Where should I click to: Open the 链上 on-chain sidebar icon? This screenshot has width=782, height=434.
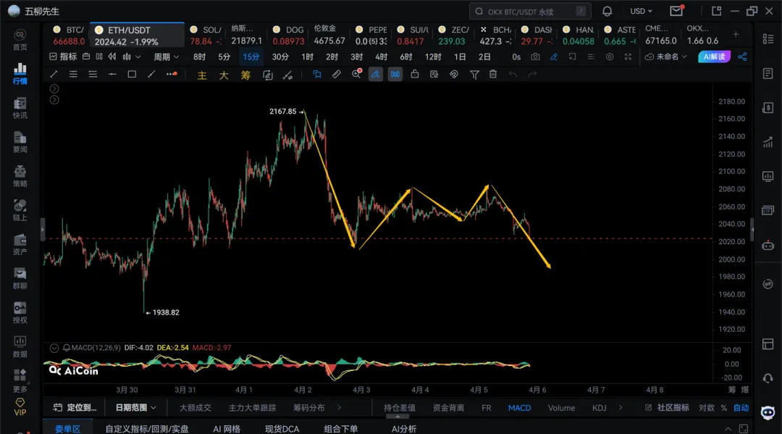point(20,211)
